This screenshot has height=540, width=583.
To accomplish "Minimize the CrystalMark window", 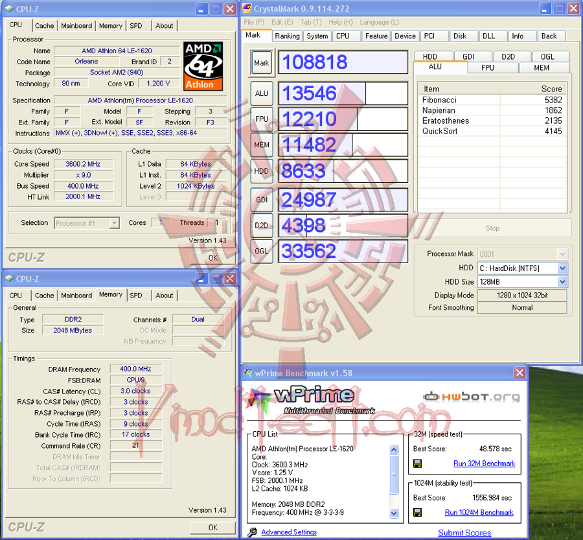I will click(x=544, y=8).
